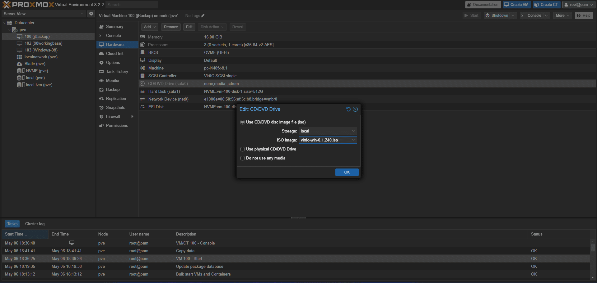Collapse the pve node
The width and height of the screenshot is (597, 283).
pyautogui.click(x=9, y=30)
